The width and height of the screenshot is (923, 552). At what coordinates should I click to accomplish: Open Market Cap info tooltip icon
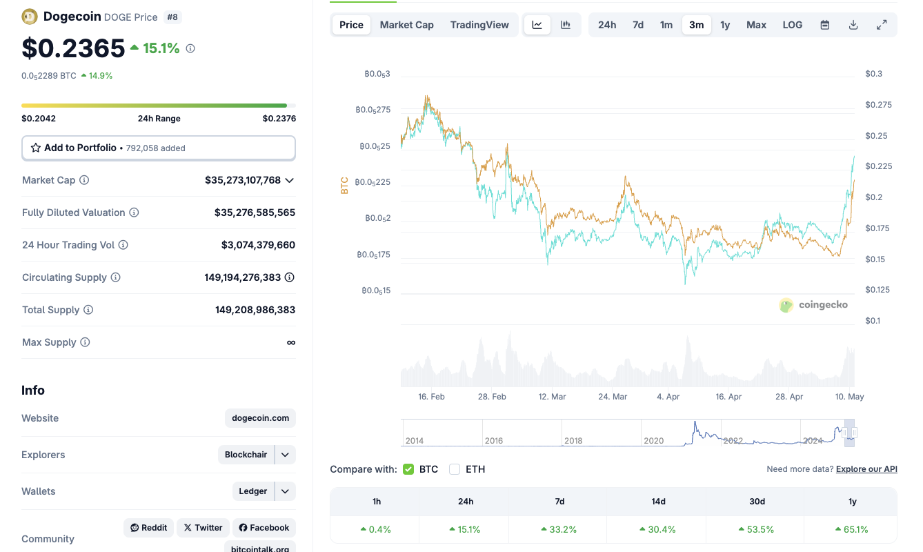point(84,180)
